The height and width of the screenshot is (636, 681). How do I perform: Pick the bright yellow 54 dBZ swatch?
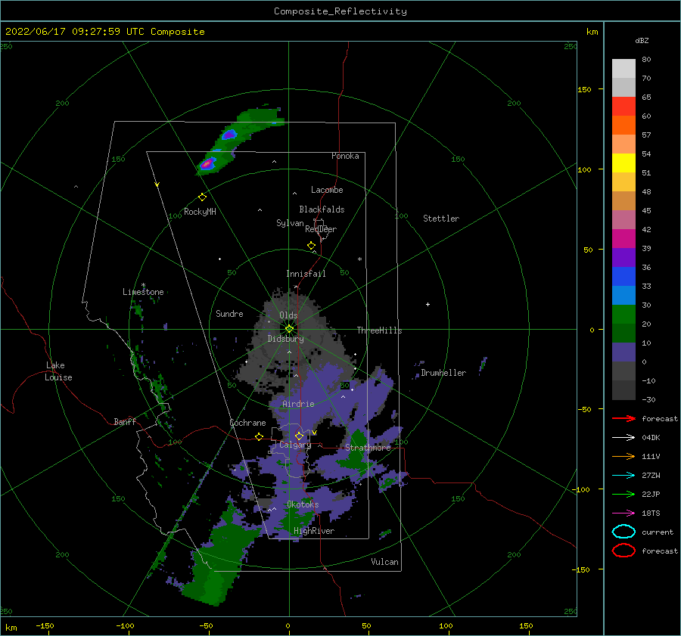pyautogui.click(x=623, y=163)
